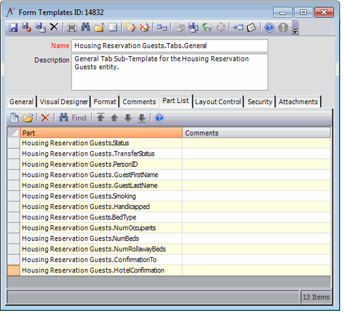Click the black X delete icon
The width and height of the screenshot is (344, 314).
coord(54,27)
